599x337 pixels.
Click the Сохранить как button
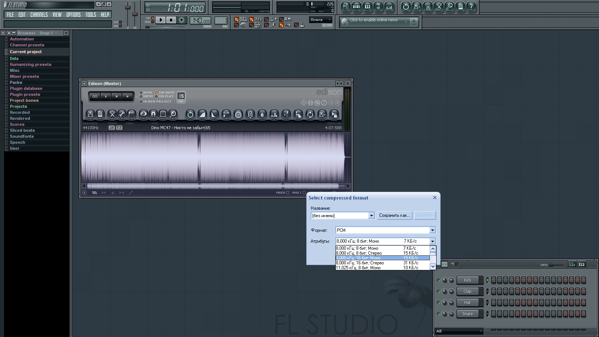point(395,215)
